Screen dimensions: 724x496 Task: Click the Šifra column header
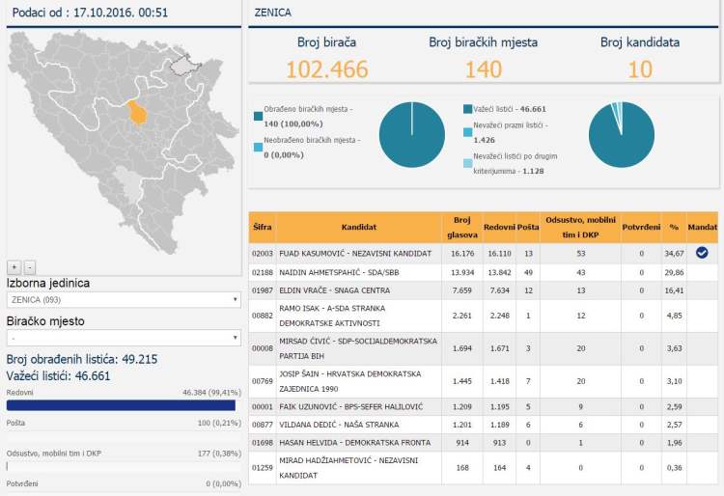click(x=262, y=227)
